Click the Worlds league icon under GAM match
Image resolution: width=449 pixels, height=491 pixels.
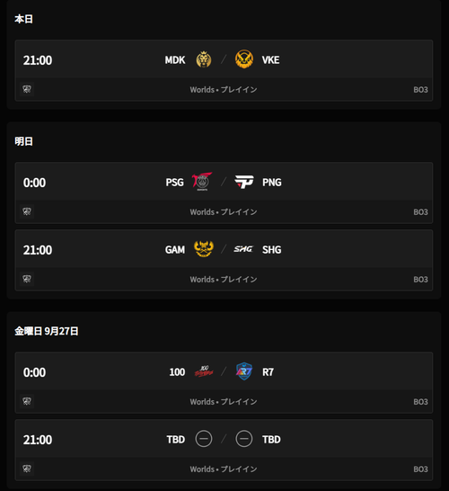coord(27,279)
